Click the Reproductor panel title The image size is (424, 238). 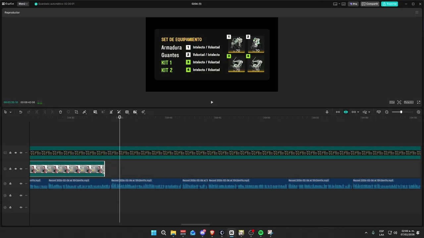(12, 13)
